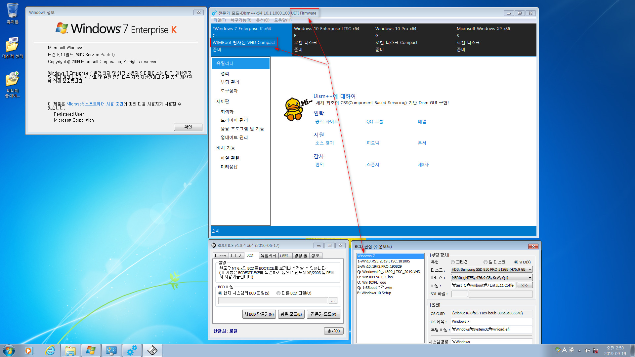635x357 pixels.
Task: Click the IME language A indicator
Action: (x=564, y=350)
